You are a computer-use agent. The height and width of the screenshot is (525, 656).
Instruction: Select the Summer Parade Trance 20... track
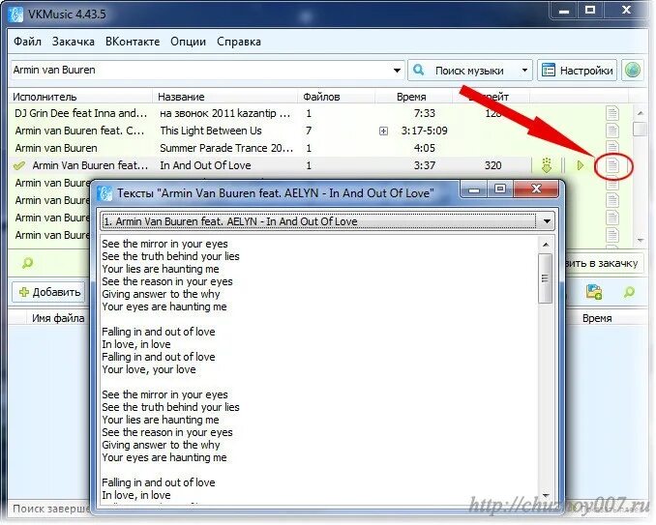pos(226,148)
